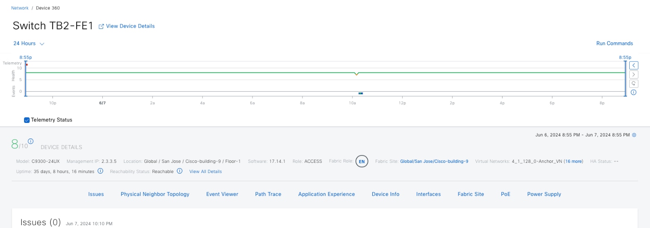Open the Network breadcrumb link
This screenshot has width=650, height=228.
tap(20, 8)
